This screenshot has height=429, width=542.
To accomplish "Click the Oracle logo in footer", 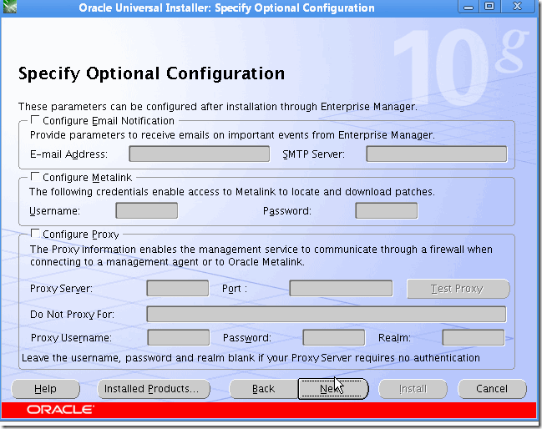I will pyautogui.click(x=60, y=410).
